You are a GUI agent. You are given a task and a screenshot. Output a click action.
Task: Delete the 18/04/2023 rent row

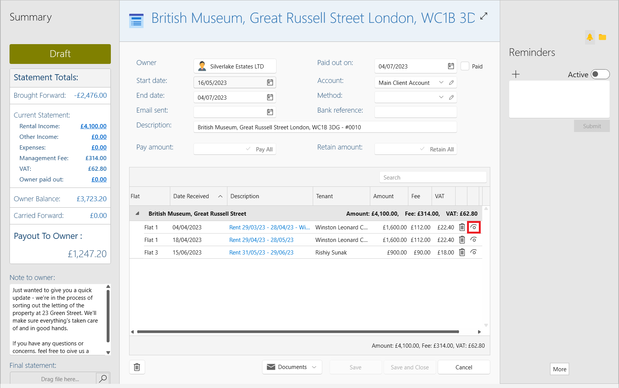pyautogui.click(x=462, y=240)
